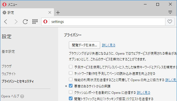Go forward with the forward arrow
Viewport: 177px width, 101px height.
click(x=16, y=22)
